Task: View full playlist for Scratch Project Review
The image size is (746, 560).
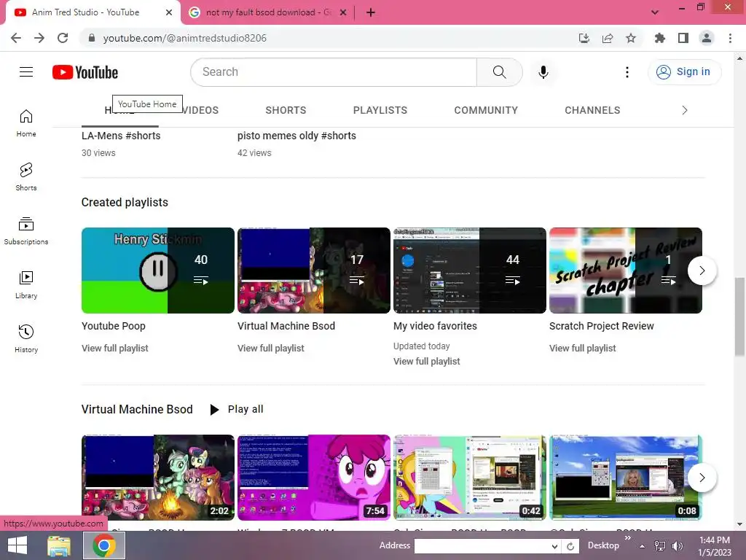Action: click(582, 348)
